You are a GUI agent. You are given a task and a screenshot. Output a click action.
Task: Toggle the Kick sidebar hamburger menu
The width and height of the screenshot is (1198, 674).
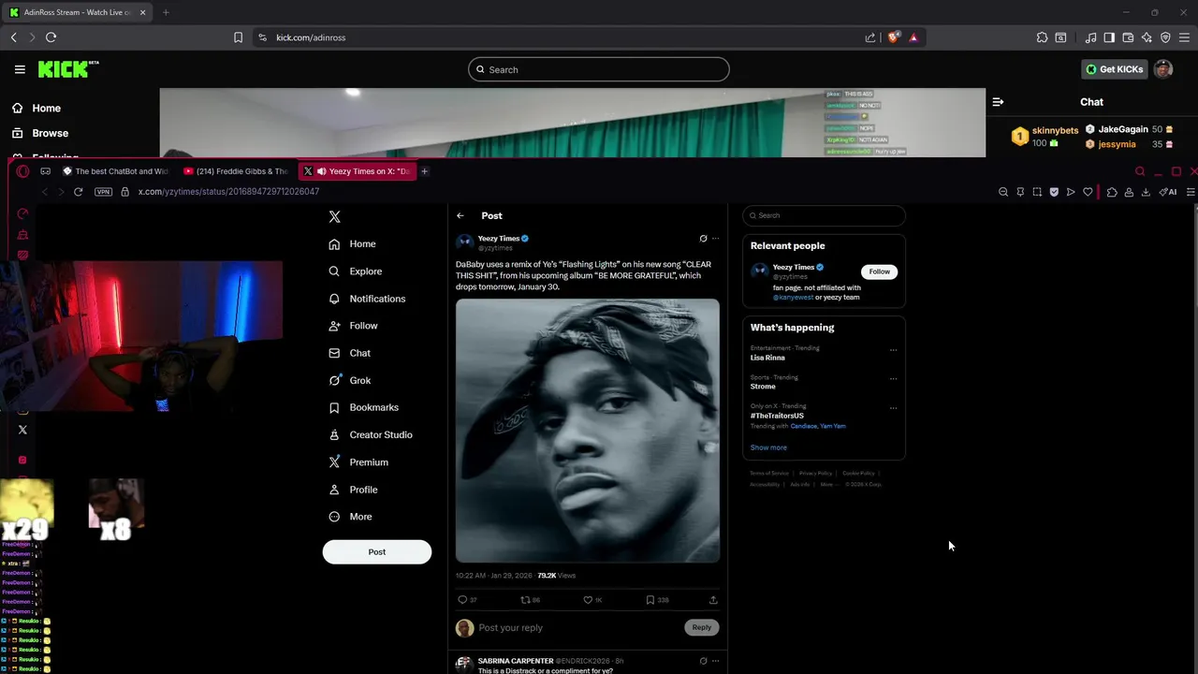20,69
